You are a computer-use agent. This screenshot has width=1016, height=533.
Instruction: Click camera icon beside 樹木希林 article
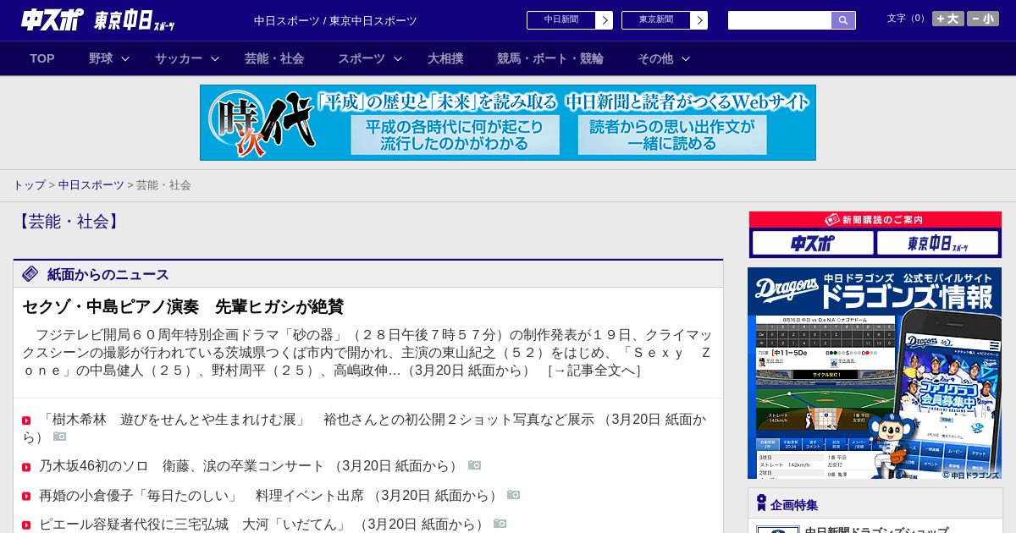59,436
